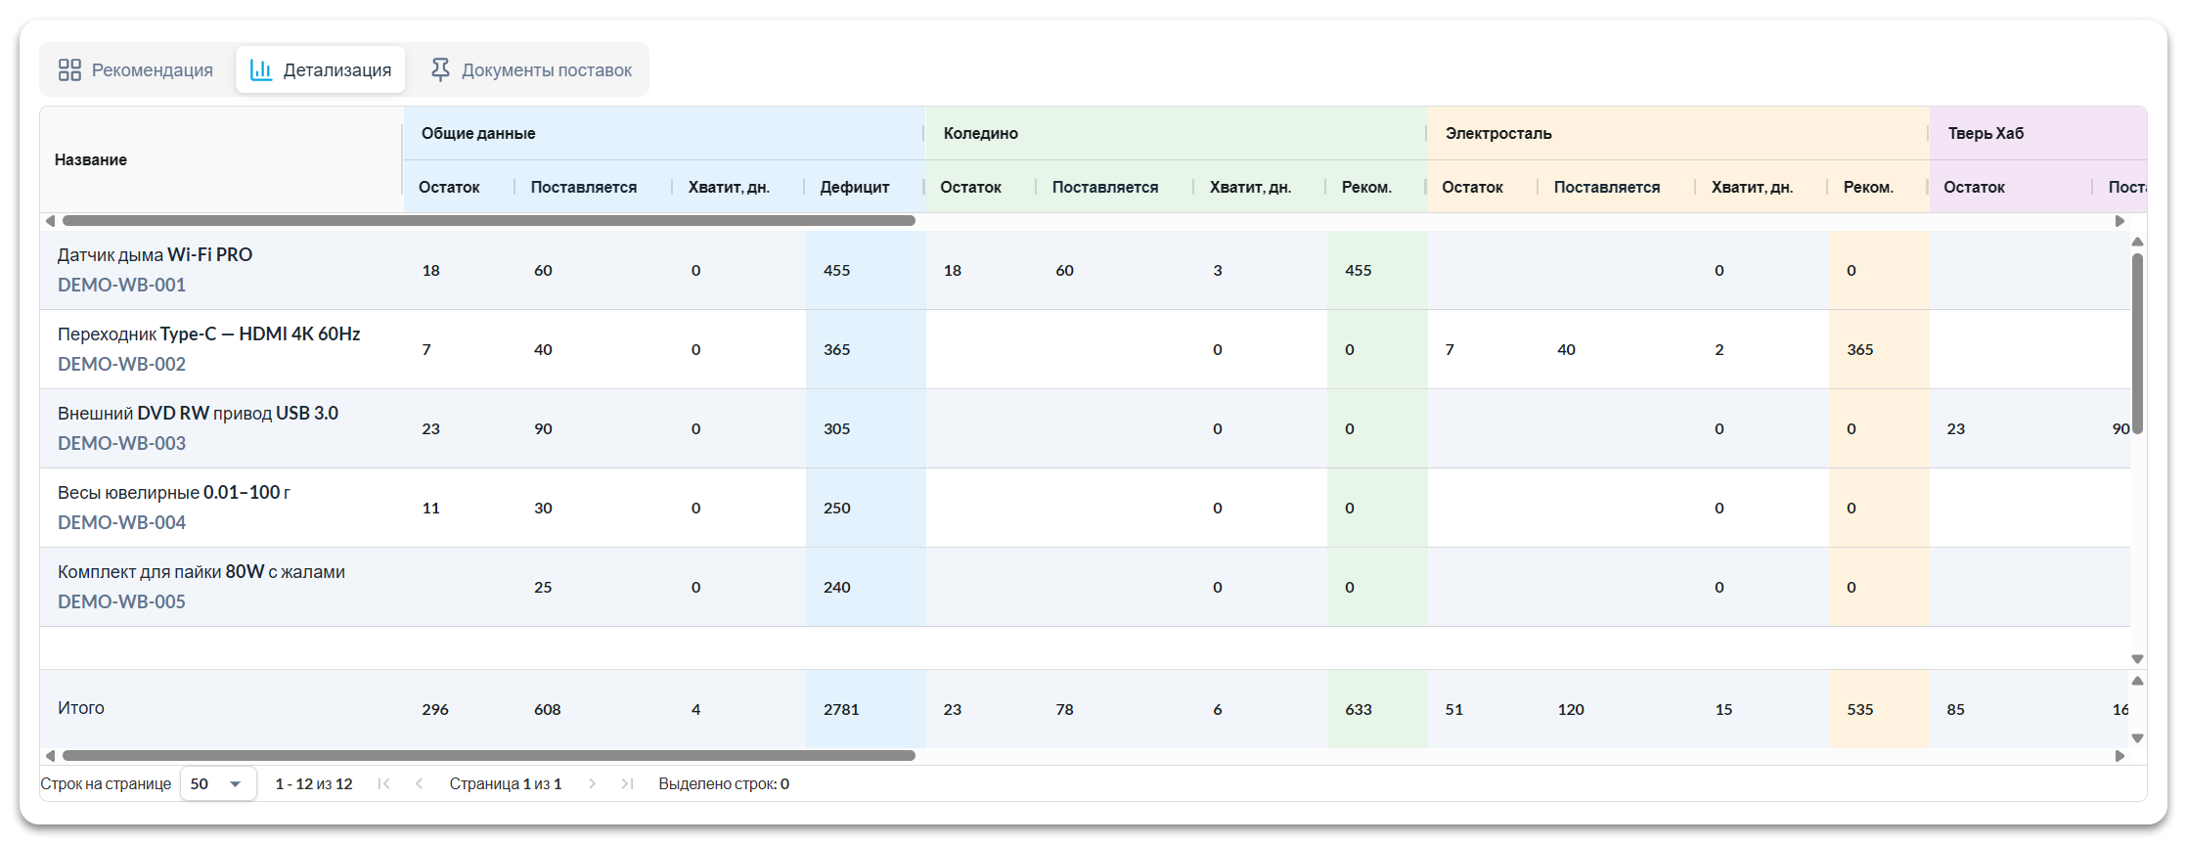Open DEMO-WB-001 product link

click(121, 285)
